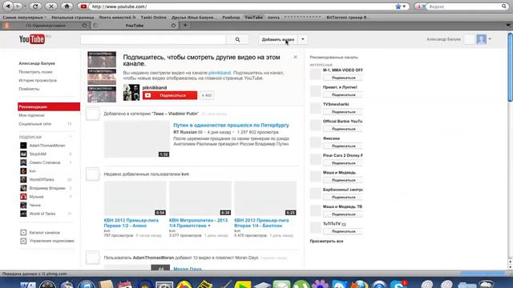
Task: Open WorldOfTanks subscription in sidebar
Action: [x=42, y=179]
